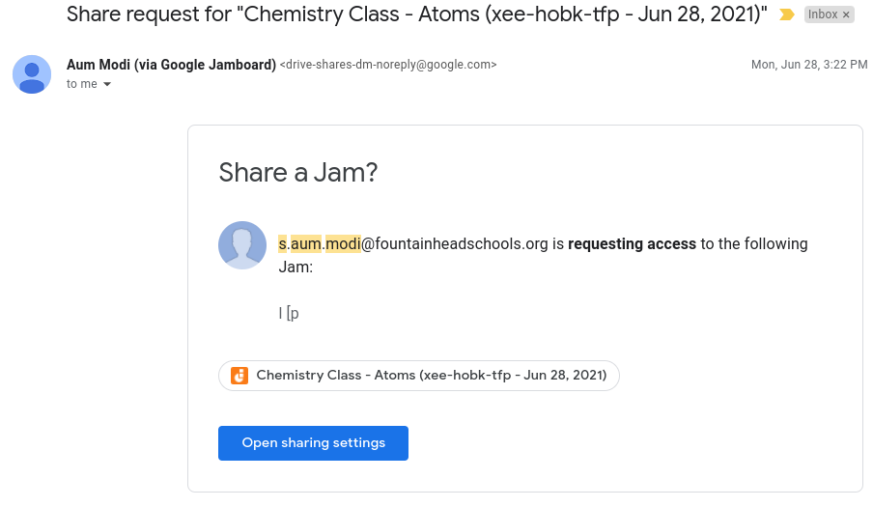Expand recipient details arrow beside 'to me'
Screen dimensions: 873x507
107,84
